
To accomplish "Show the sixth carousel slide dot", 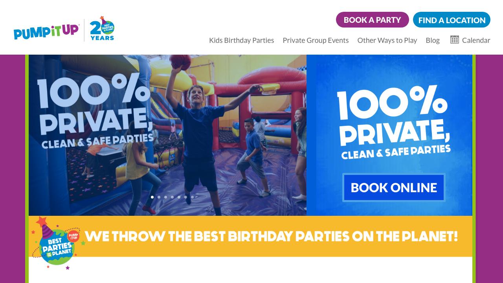I will click(185, 197).
